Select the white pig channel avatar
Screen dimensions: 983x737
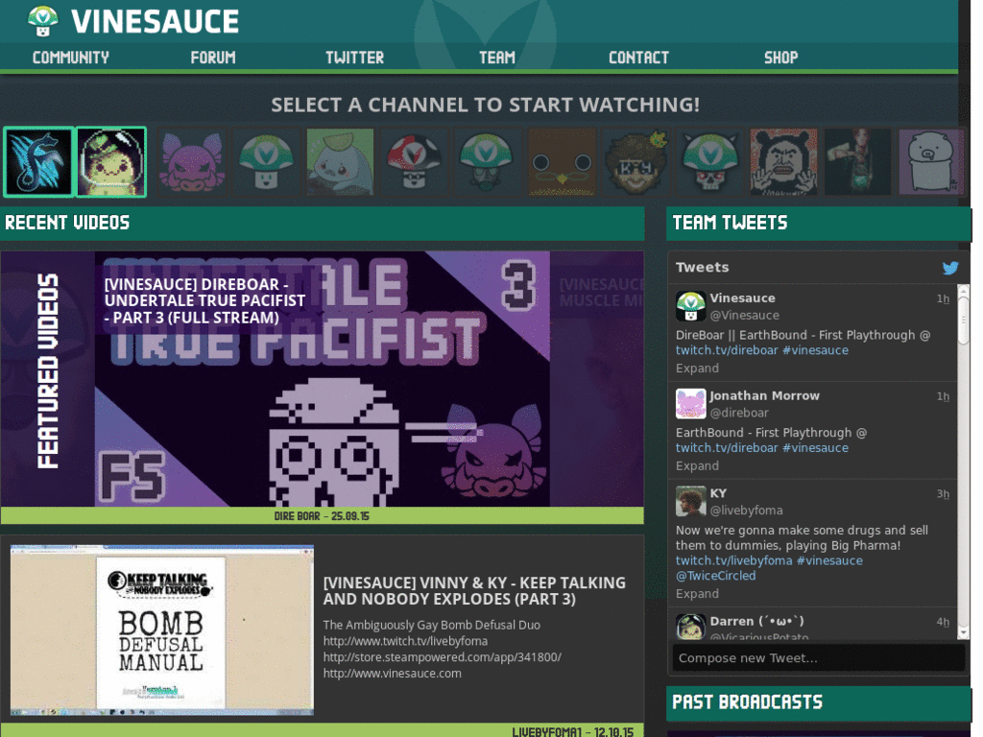tap(931, 162)
